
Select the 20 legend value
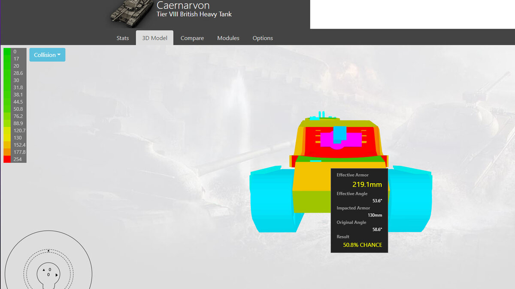(x=16, y=66)
